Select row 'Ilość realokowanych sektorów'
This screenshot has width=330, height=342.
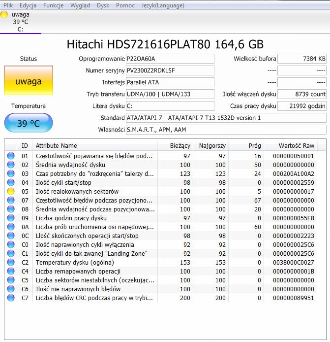click(161, 191)
